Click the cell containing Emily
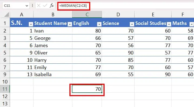This screenshot has height=107, width=194. 53,67
